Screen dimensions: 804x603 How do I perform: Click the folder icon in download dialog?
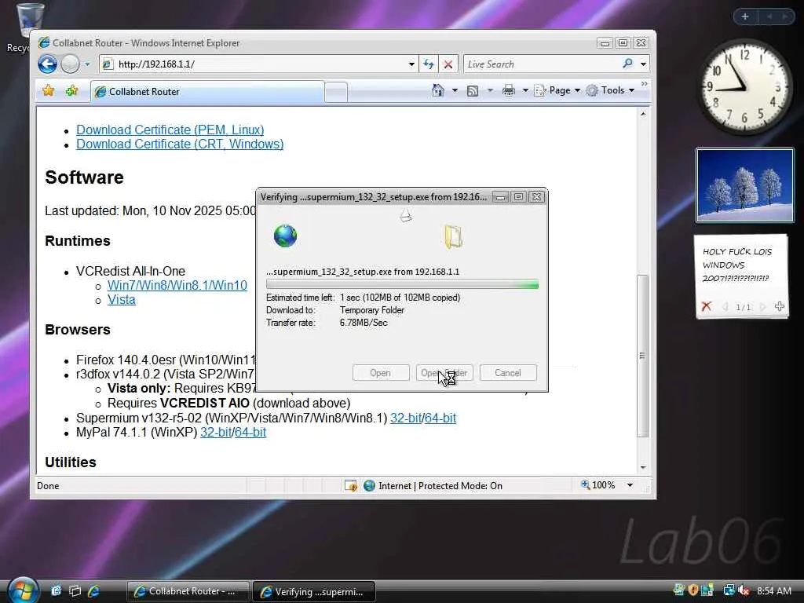coord(453,237)
